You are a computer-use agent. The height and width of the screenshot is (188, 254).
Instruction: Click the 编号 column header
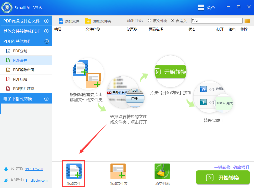pos(58,29)
